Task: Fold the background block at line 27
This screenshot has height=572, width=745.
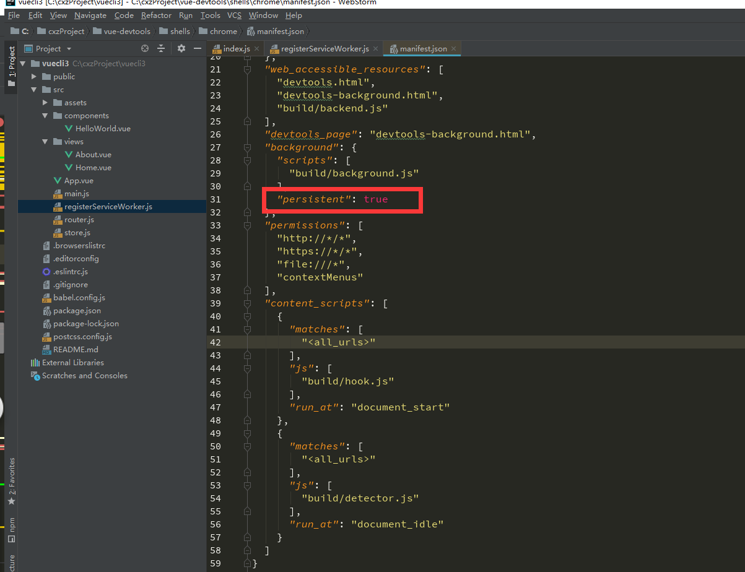Action: click(246, 147)
